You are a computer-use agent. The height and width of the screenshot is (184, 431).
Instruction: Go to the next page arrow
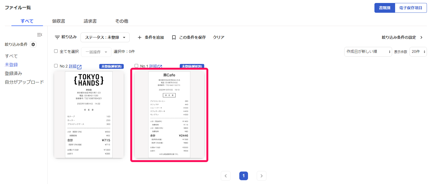click(x=262, y=176)
